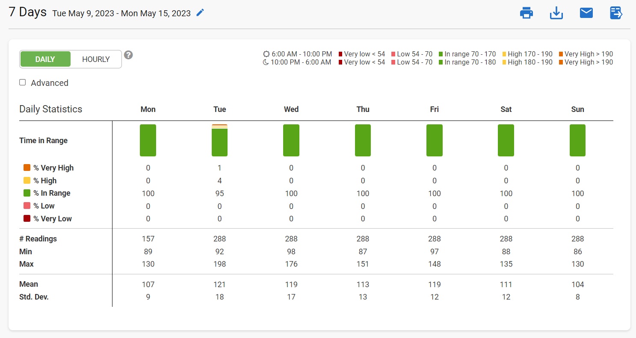Image resolution: width=636 pixels, height=338 pixels.
Task: Enable the Advanced checkbox
Action: (22, 82)
